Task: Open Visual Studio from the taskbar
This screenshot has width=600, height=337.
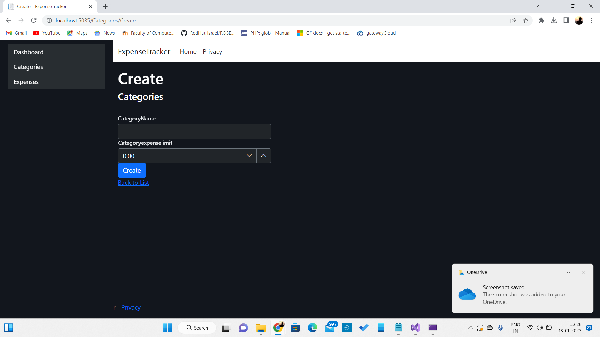Action: coord(416,328)
